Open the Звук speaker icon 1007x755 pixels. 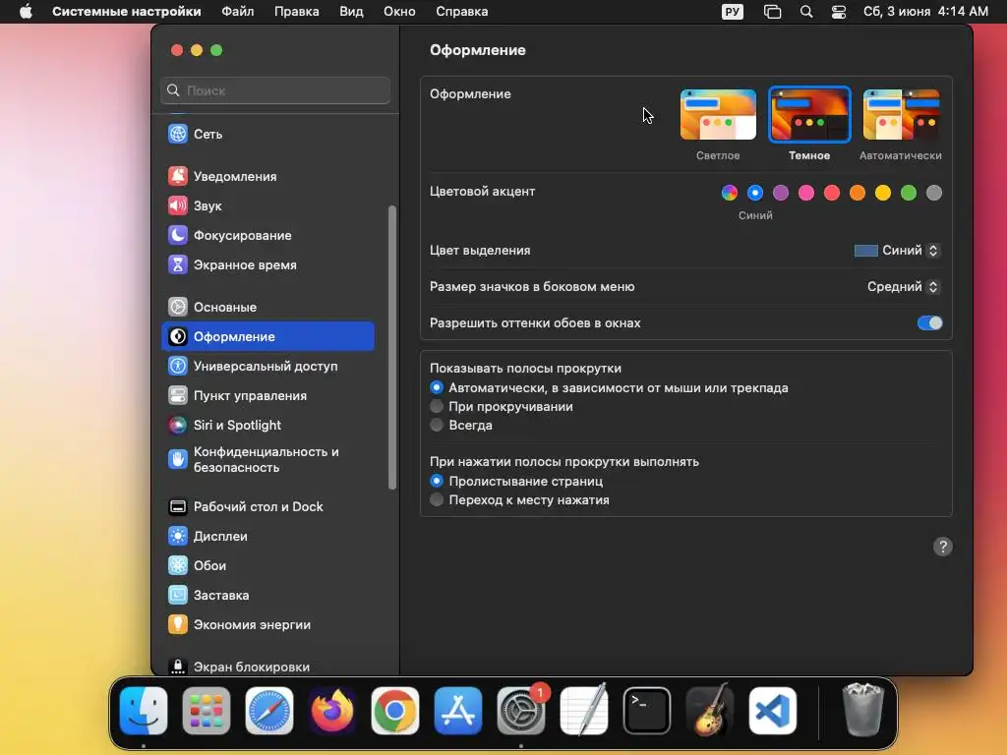tap(178, 205)
